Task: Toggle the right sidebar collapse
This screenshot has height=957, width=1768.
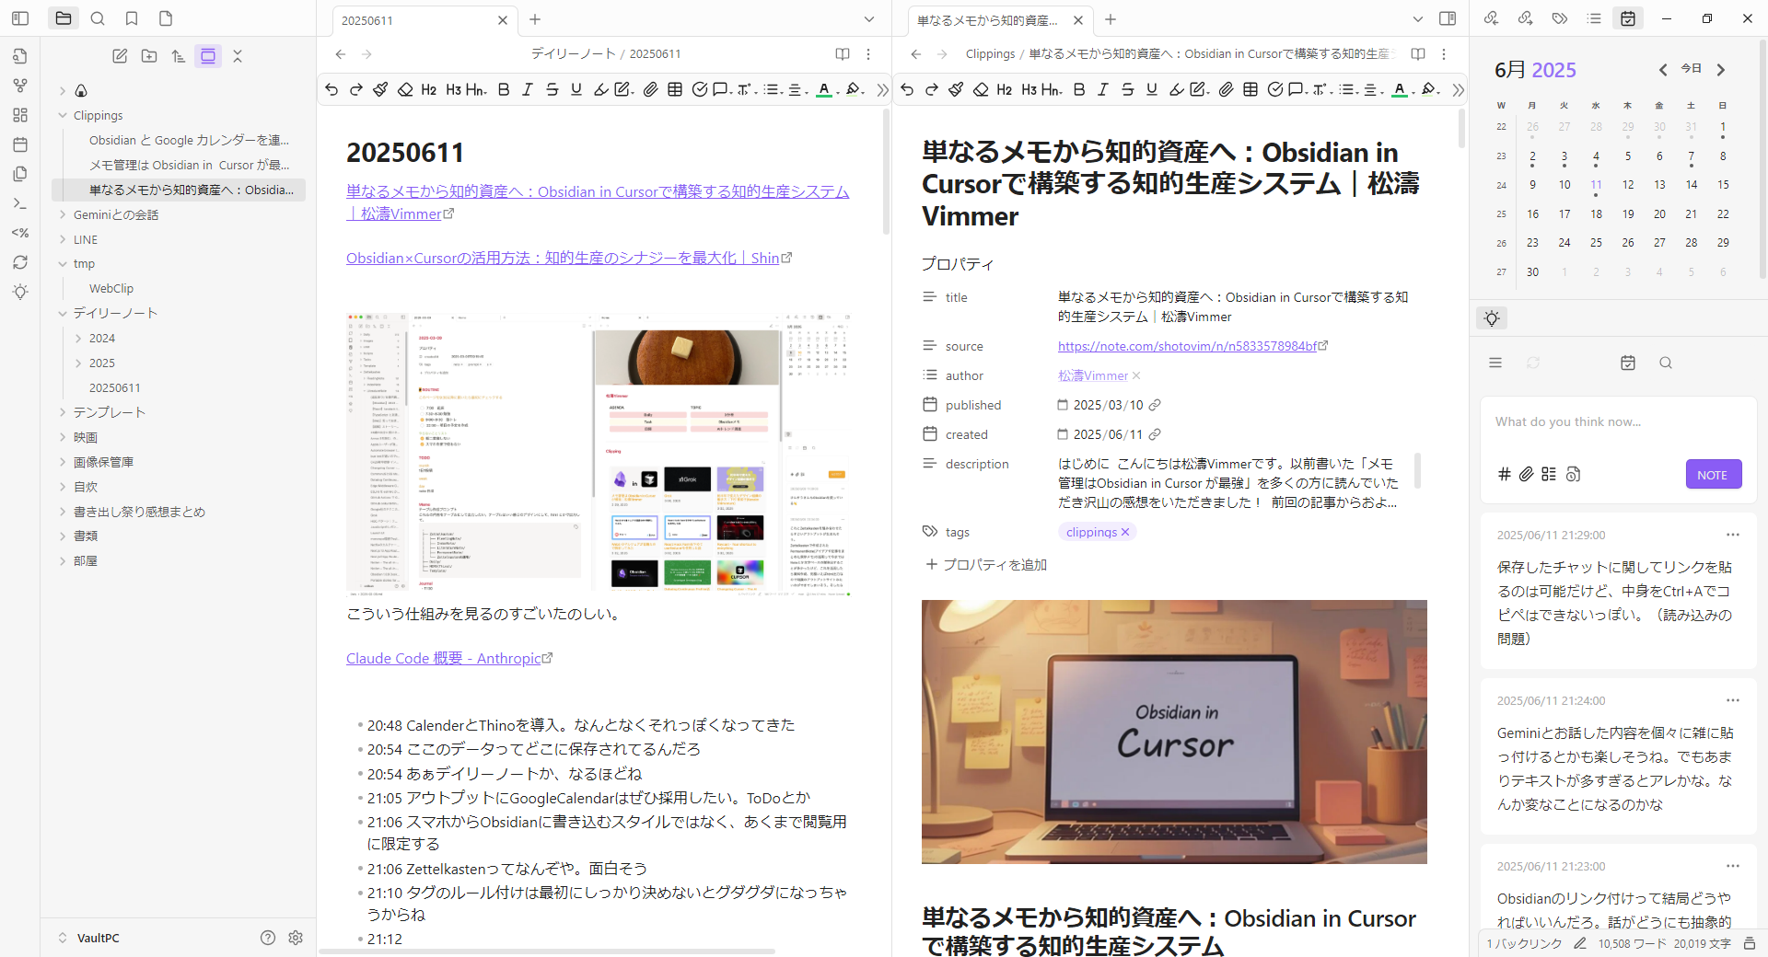Action: point(1448,18)
